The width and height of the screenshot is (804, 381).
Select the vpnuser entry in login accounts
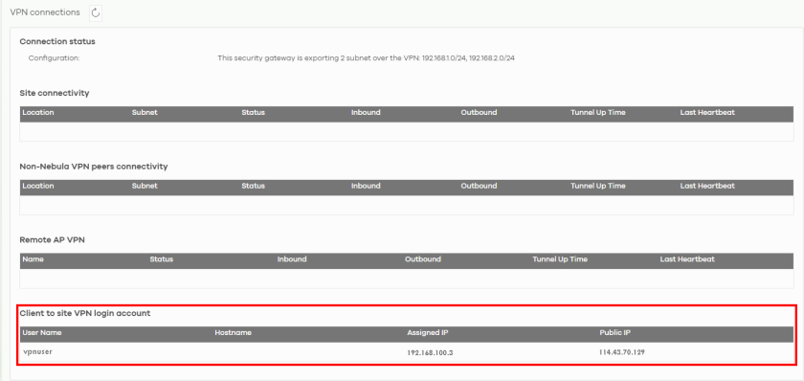click(x=38, y=352)
